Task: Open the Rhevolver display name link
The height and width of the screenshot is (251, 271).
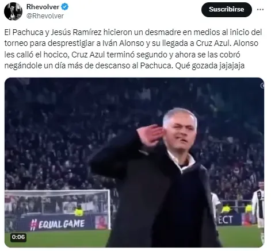Action: (x=43, y=7)
